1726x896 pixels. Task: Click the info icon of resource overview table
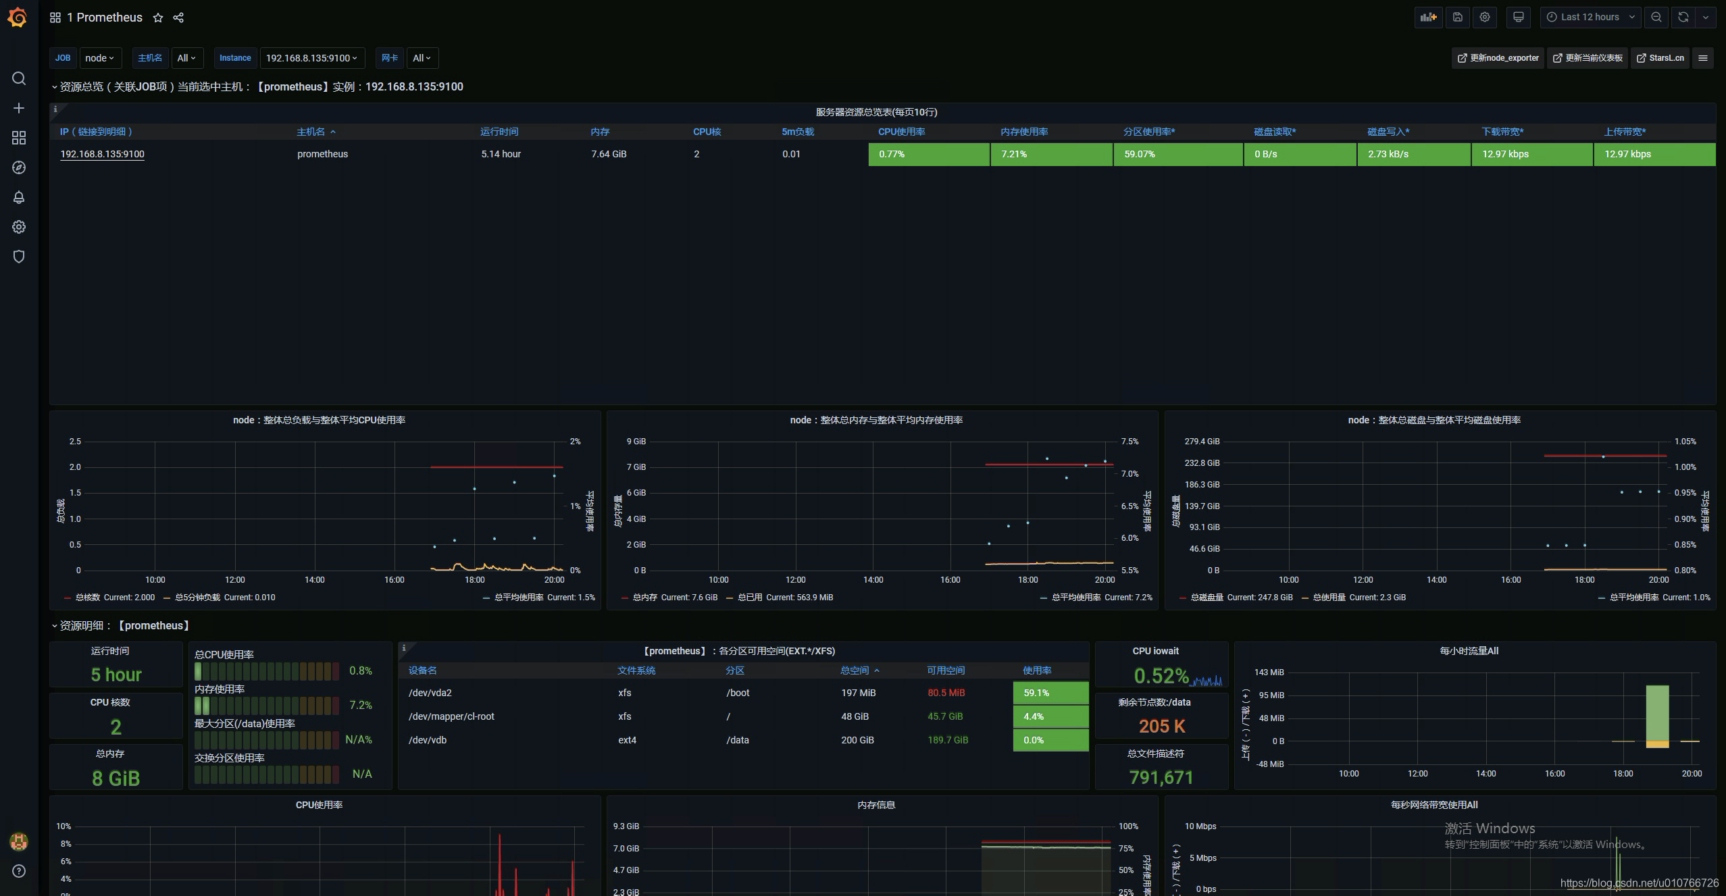click(55, 109)
